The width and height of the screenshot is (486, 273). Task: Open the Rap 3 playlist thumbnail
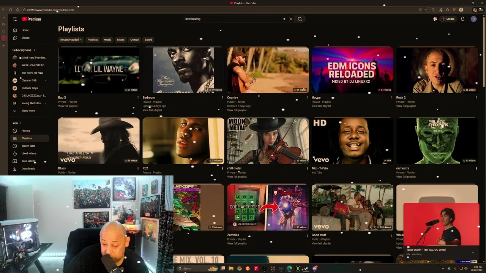pyautogui.click(x=99, y=70)
